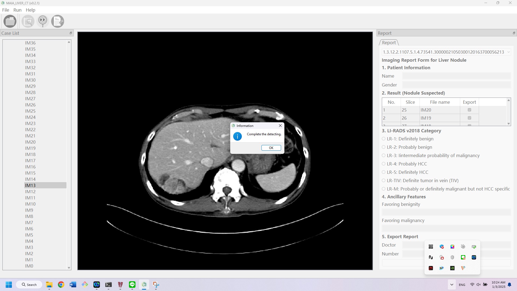Click the sine wave tray icon

pos(431,257)
